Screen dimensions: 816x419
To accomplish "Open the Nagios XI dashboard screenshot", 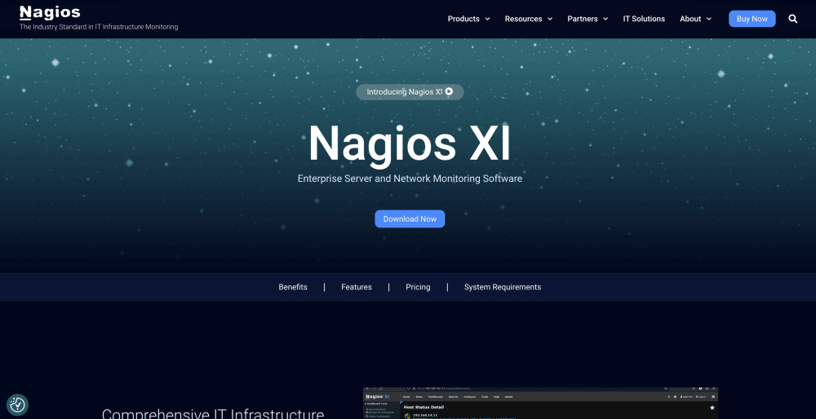I will coord(540,403).
